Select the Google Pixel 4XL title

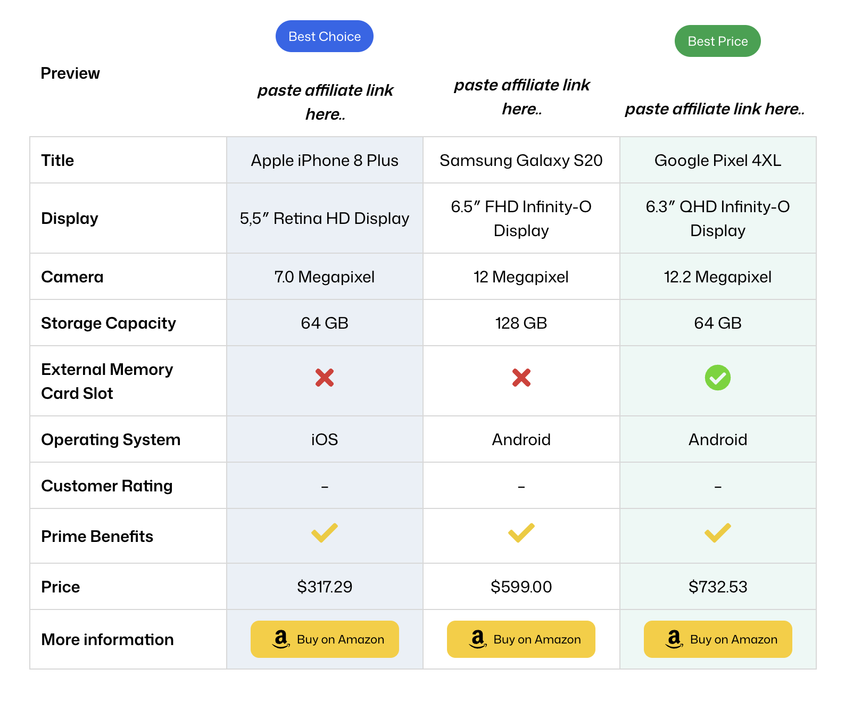(718, 161)
